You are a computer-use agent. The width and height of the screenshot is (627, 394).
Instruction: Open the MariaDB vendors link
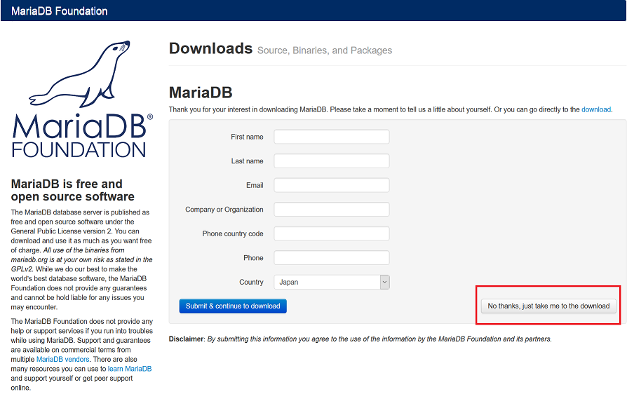[x=63, y=359]
